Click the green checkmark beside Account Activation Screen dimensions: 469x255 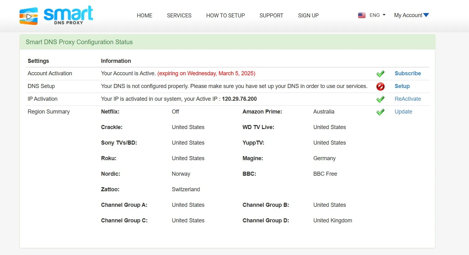380,73
